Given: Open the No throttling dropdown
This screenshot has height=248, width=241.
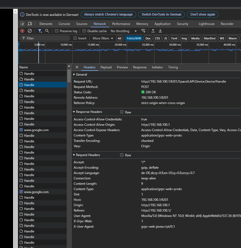Looking at the screenshot, I should point(124,31).
